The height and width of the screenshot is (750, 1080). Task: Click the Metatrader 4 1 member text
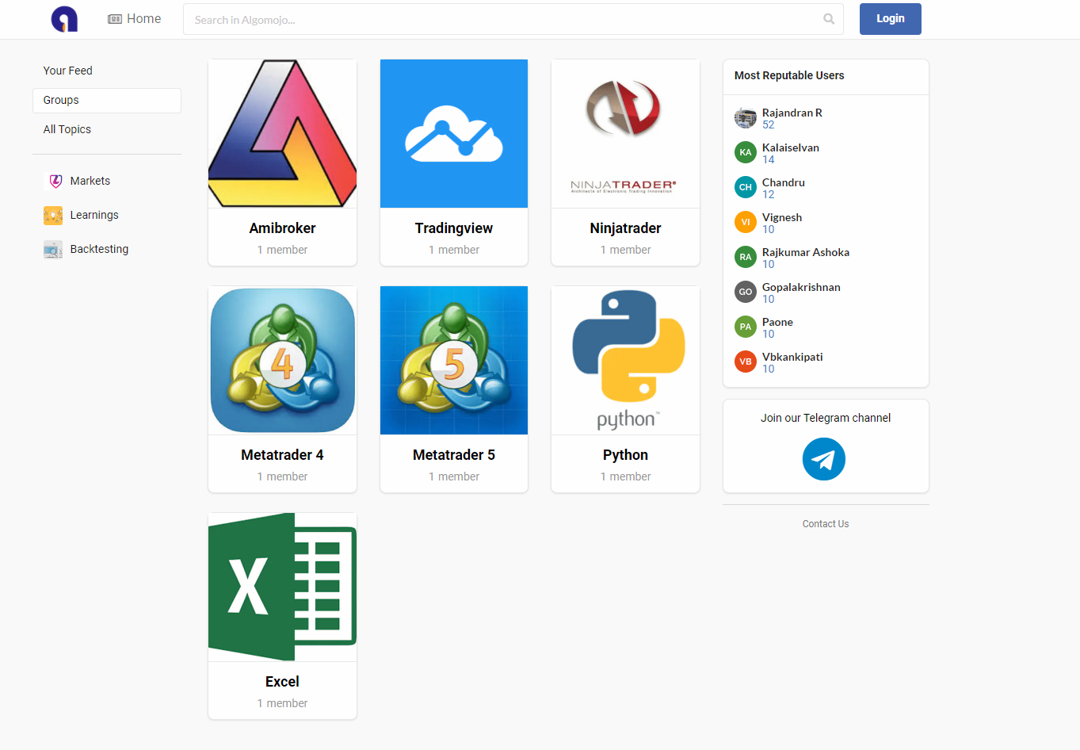pyautogui.click(x=282, y=476)
